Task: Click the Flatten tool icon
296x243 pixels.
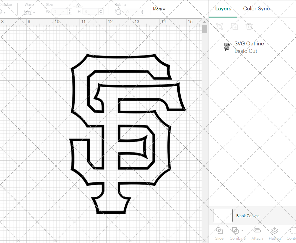Action: 274,231
